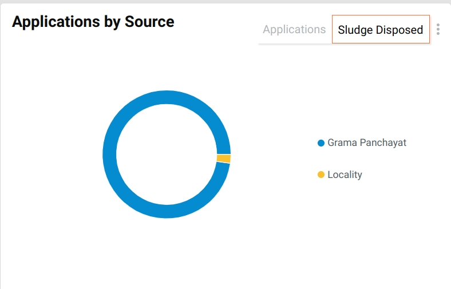Viewport: 451px width, 289px height.
Task: Click the Applications by Source heading
Action: pyautogui.click(x=93, y=22)
